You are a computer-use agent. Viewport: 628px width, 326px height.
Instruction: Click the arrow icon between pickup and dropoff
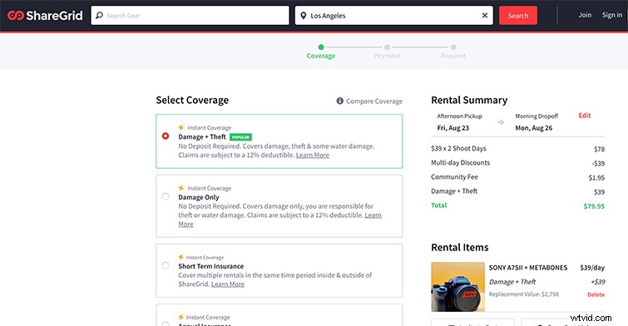501,122
